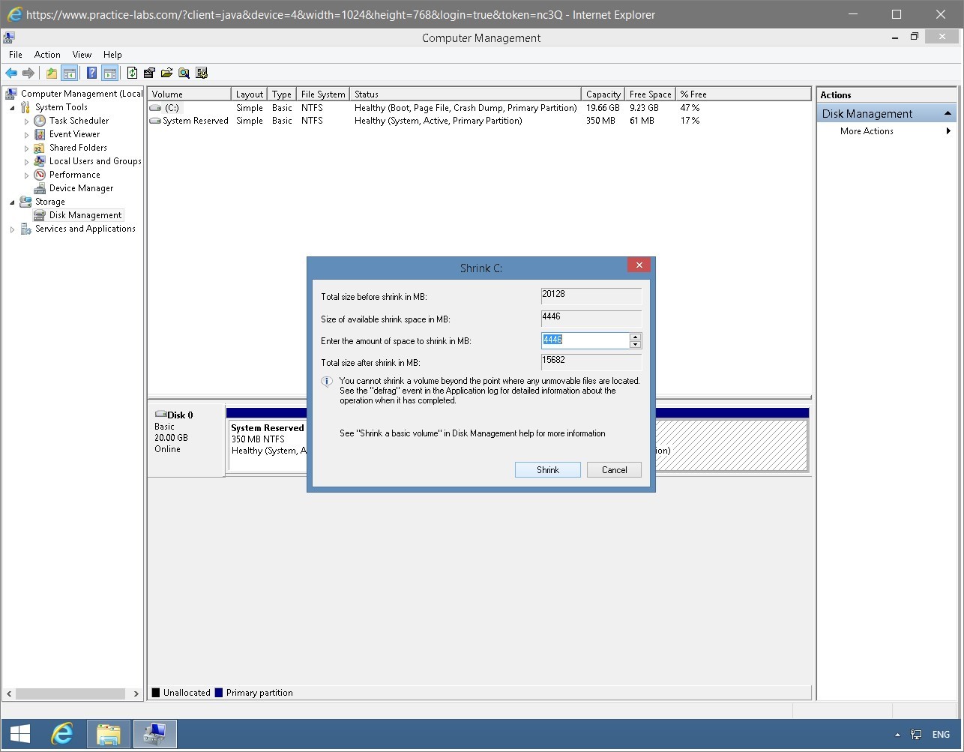Toggle the Show/Hide Action Pane icon

coord(110,73)
